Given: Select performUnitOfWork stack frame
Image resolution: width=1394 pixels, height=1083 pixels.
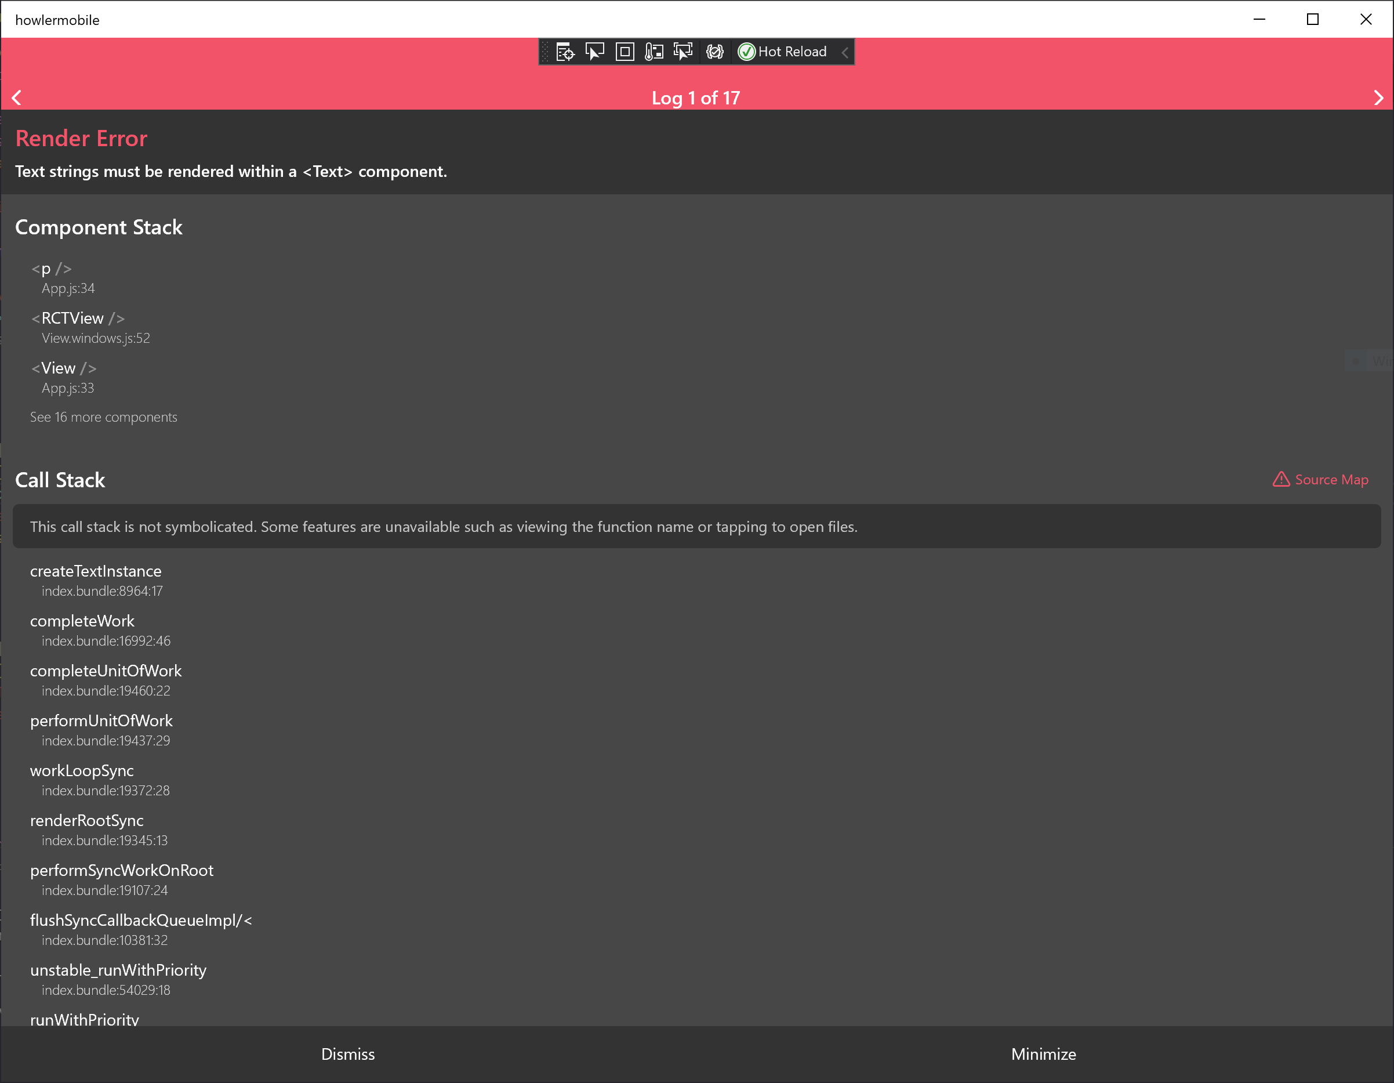Looking at the screenshot, I should click(101, 720).
